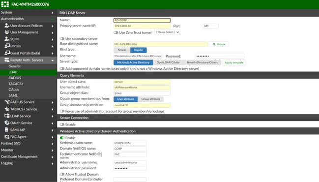This screenshot has width=319, height=182.
Task: Click the User Account Policies icon
Action: tap(7, 26)
